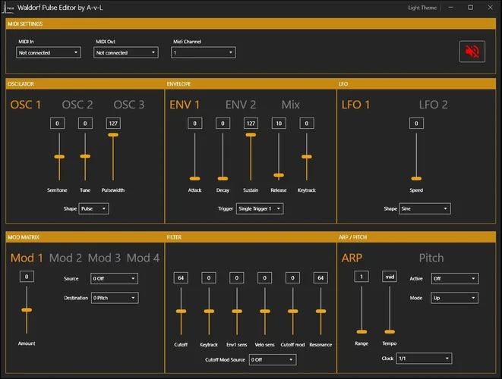This screenshot has width=502, height=379.
Task: Click the Semitone value input box
Action: pos(58,124)
